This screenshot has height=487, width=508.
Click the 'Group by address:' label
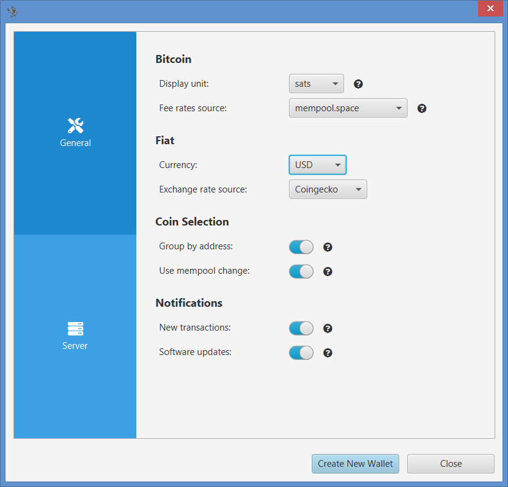pyautogui.click(x=196, y=246)
